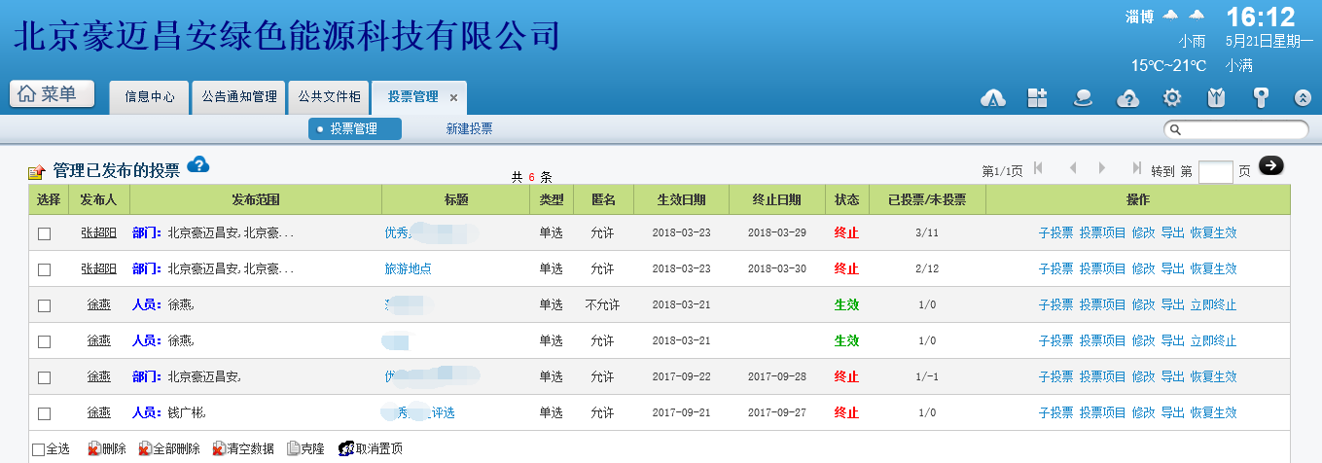Image resolution: width=1322 pixels, height=463 pixels.
Task: Switch to the 公告通知管理 tab
Action: (x=239, y=97)
